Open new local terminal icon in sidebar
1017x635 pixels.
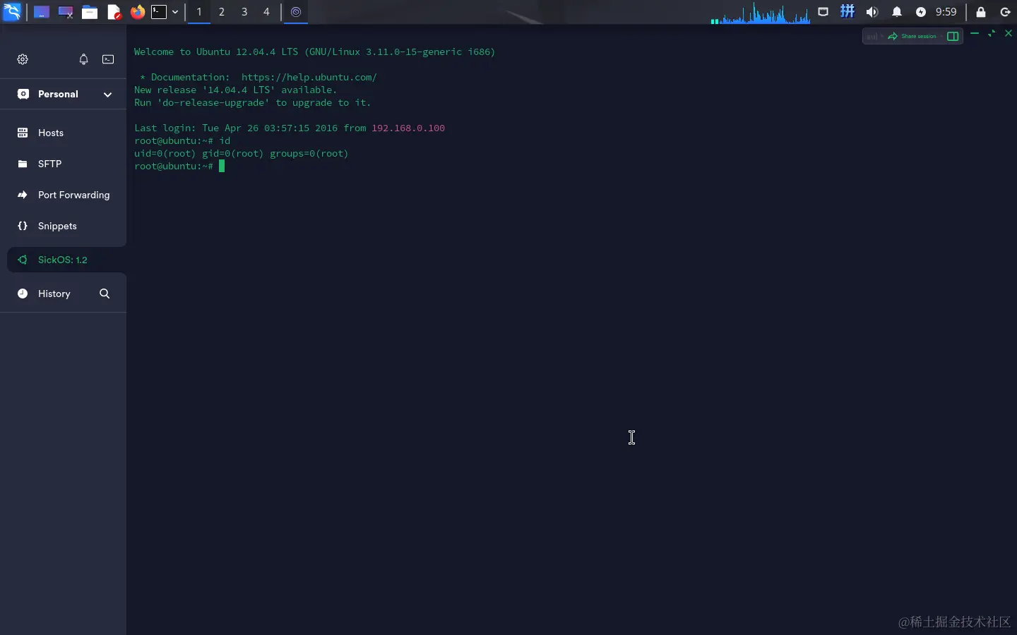click(108, 59)
